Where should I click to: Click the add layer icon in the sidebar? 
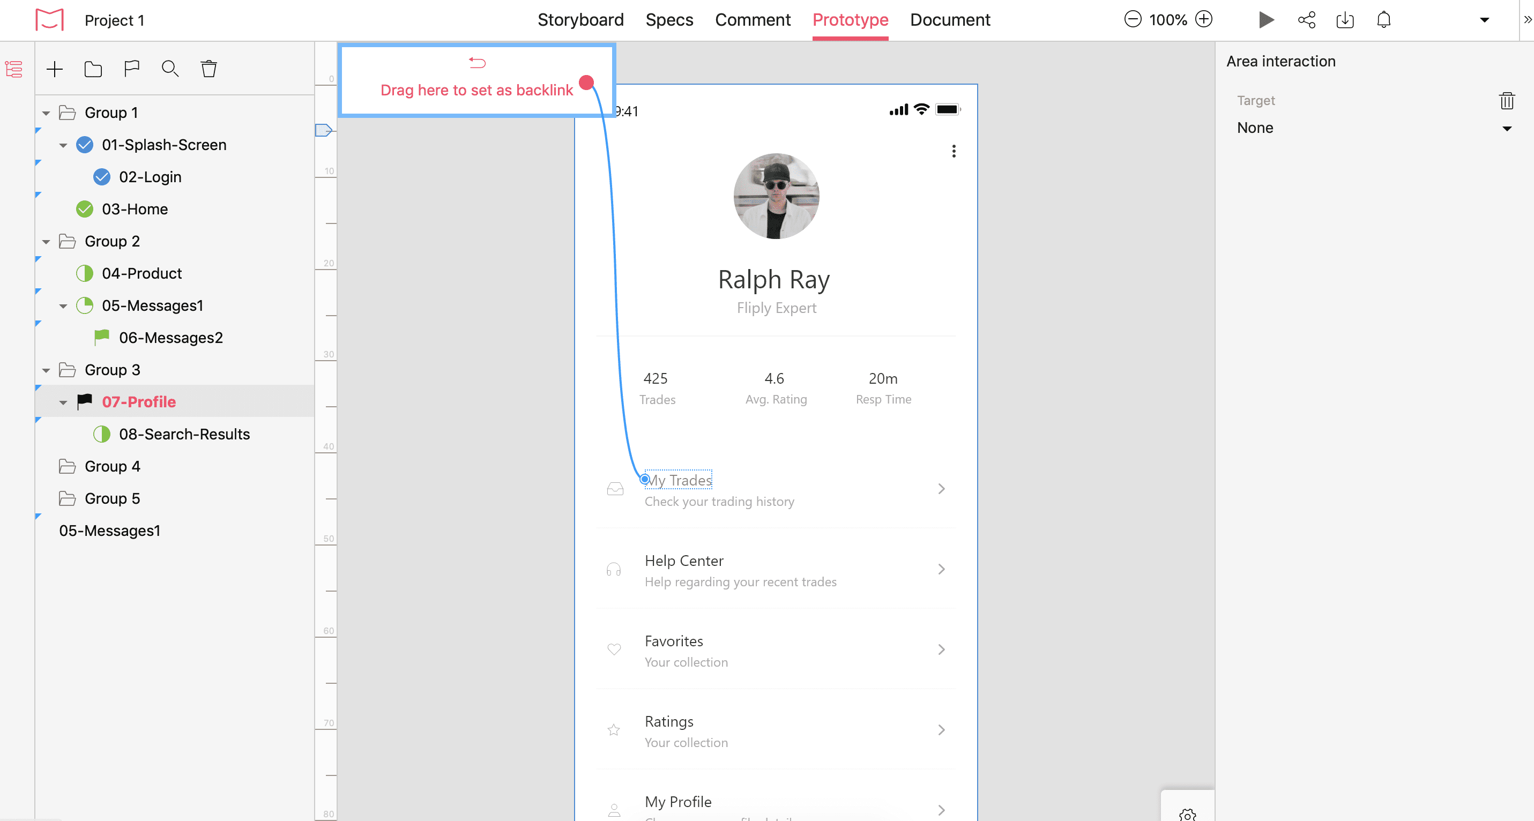[55, 68]
